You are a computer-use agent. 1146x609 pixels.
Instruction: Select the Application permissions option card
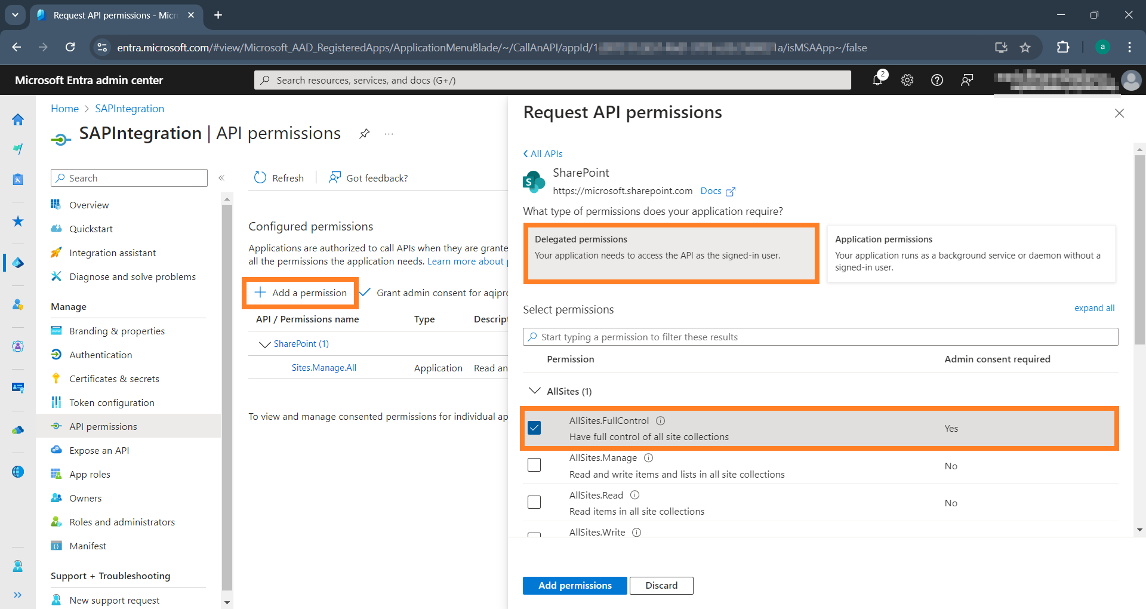(971, 253)
